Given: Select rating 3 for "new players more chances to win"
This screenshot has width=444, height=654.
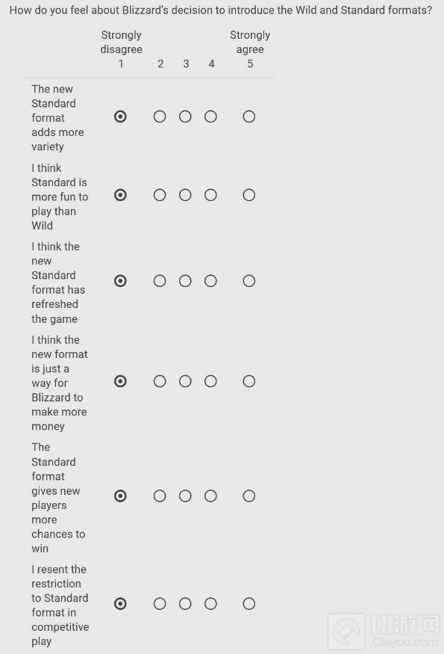Looking at the screenshot, I should click(x=185, y=496).
